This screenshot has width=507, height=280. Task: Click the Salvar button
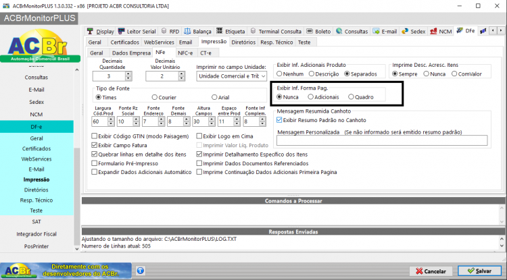click(x=479, y=271)
